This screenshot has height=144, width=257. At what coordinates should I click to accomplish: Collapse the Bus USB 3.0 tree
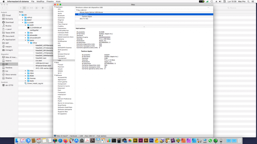[x=77, y=10]
